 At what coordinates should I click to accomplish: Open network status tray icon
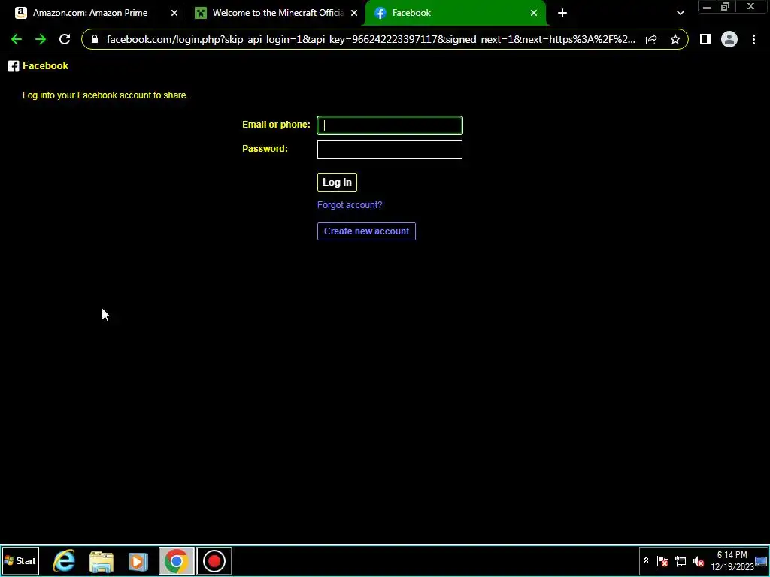pos(681,561)
